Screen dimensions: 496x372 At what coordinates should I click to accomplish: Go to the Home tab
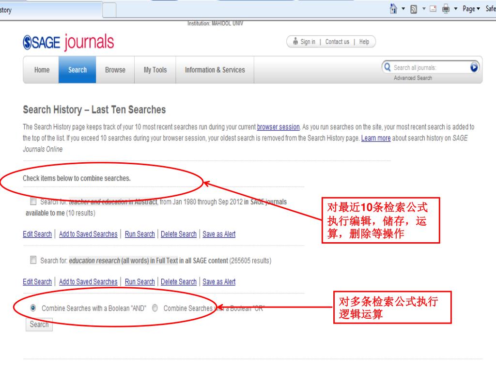tap(42, 70)
